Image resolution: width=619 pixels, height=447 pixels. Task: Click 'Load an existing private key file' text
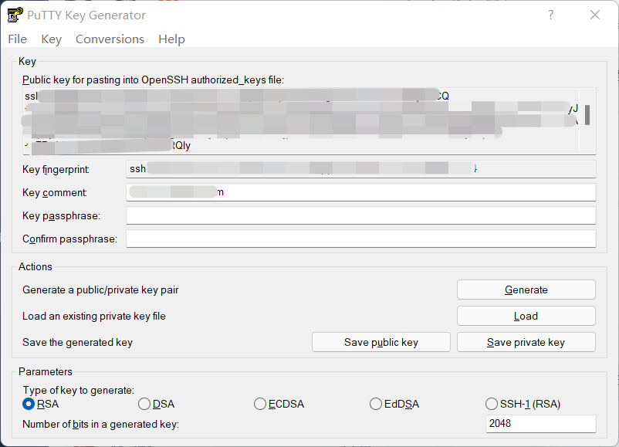coord(94,316)
